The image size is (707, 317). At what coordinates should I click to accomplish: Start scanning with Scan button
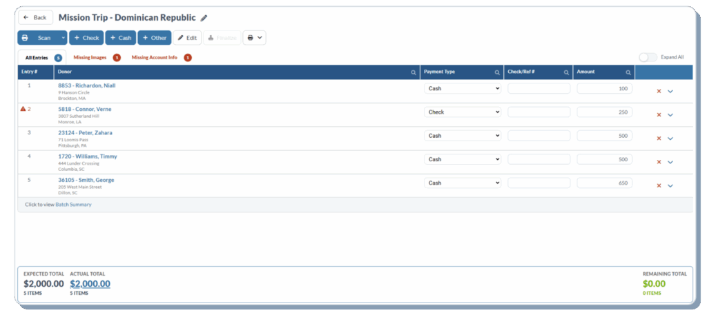pos(39,38)
